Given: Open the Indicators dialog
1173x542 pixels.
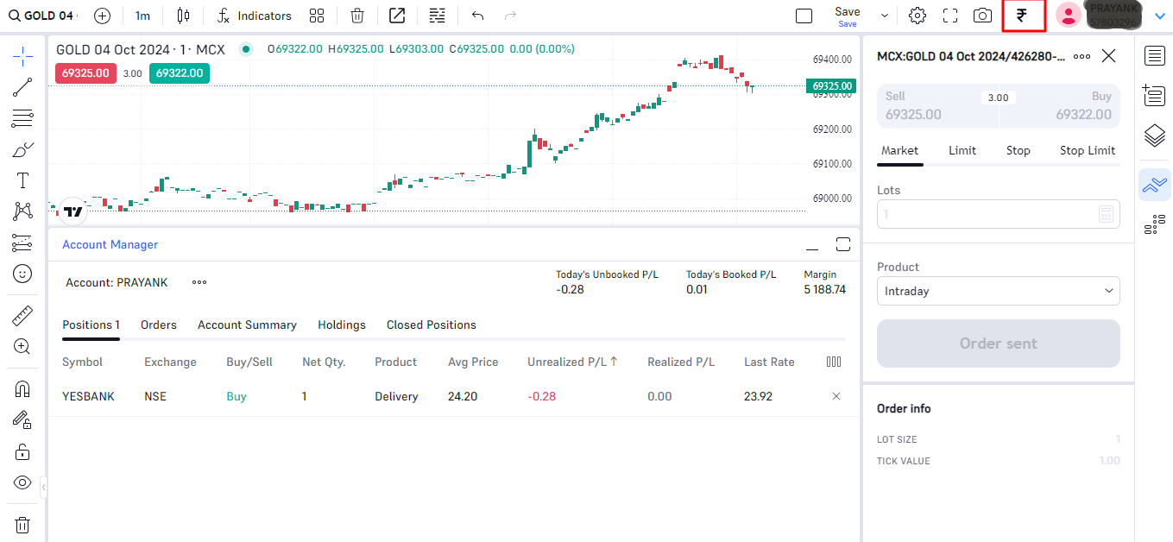Looking at the screenshot, I should tap(254, 16).
